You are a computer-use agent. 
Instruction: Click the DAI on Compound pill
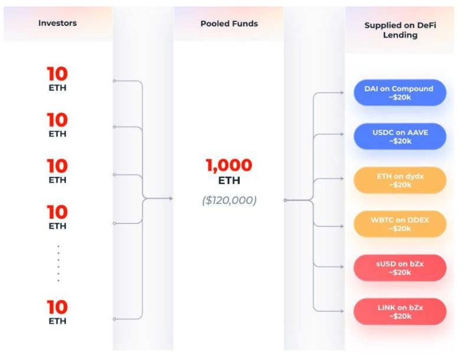coord(400,93)
